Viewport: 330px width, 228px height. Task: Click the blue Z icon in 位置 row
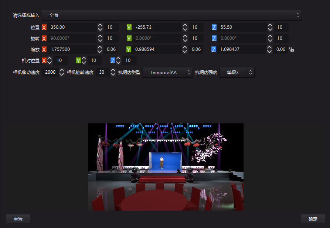[214, 27]
